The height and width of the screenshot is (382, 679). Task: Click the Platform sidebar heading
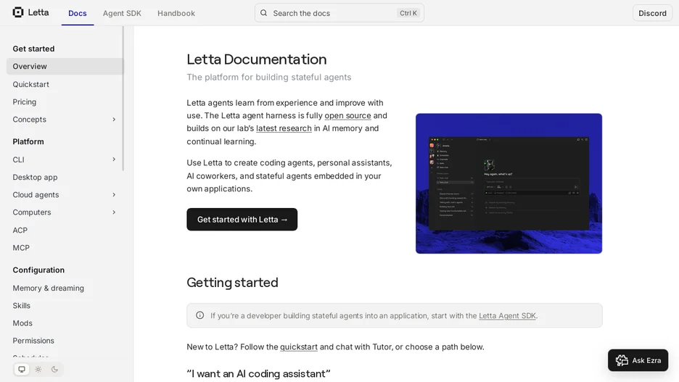coord(28,141)
